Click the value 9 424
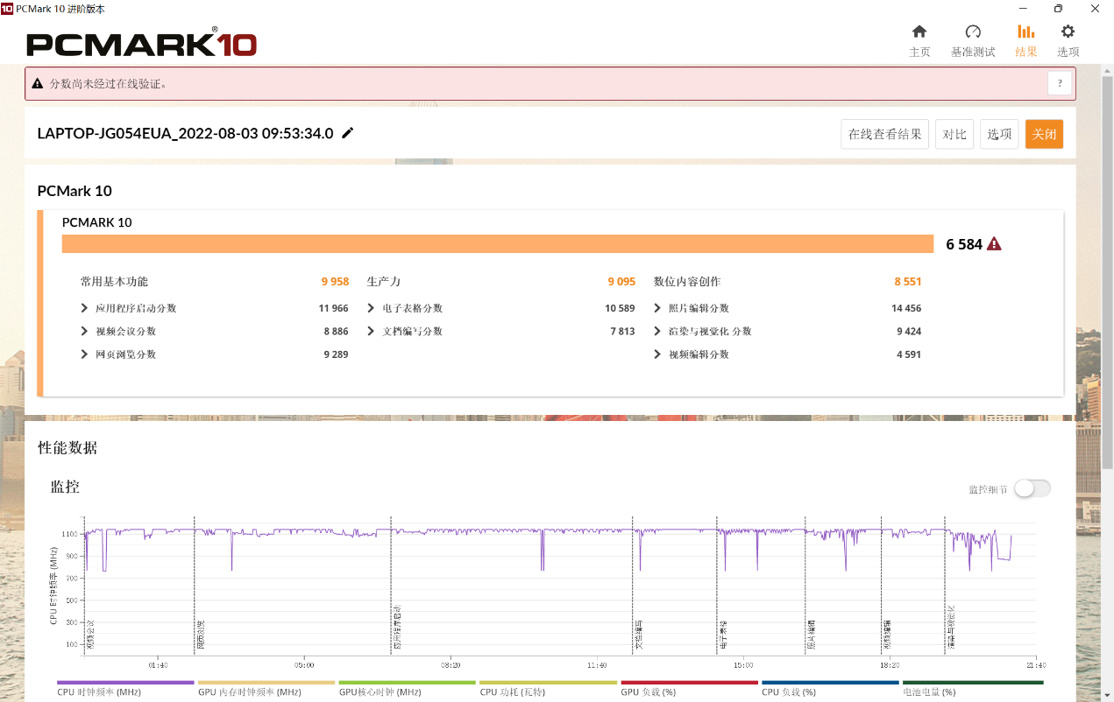This screenshot has width=1114, height=702. pyautogui.click(x=909, y=331)
